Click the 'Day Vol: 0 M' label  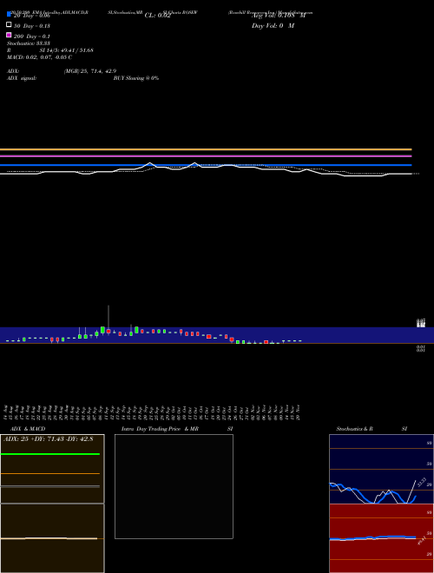(x=273, y=25)
